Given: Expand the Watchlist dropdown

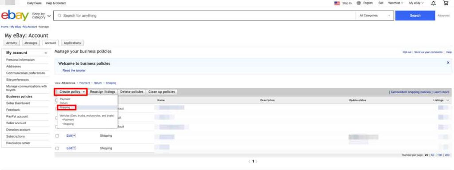Looking at the screenshot, I should (395, 3).
